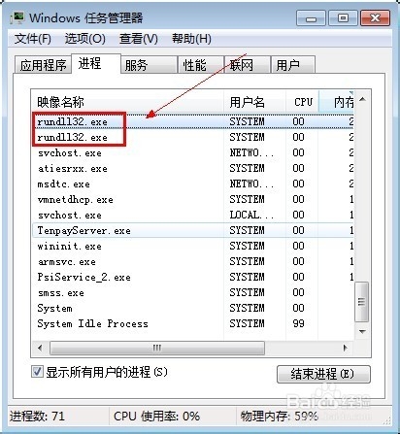The image size is (400, 434).
Task: Close the Task Manager window
Action: (375, 18)
